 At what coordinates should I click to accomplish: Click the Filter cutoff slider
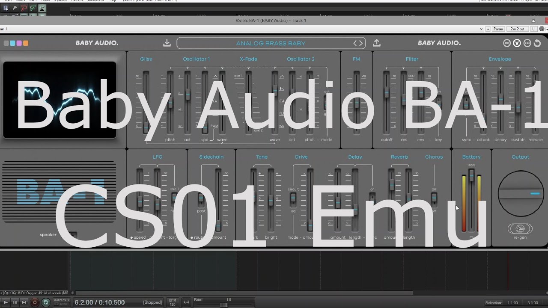386,103
